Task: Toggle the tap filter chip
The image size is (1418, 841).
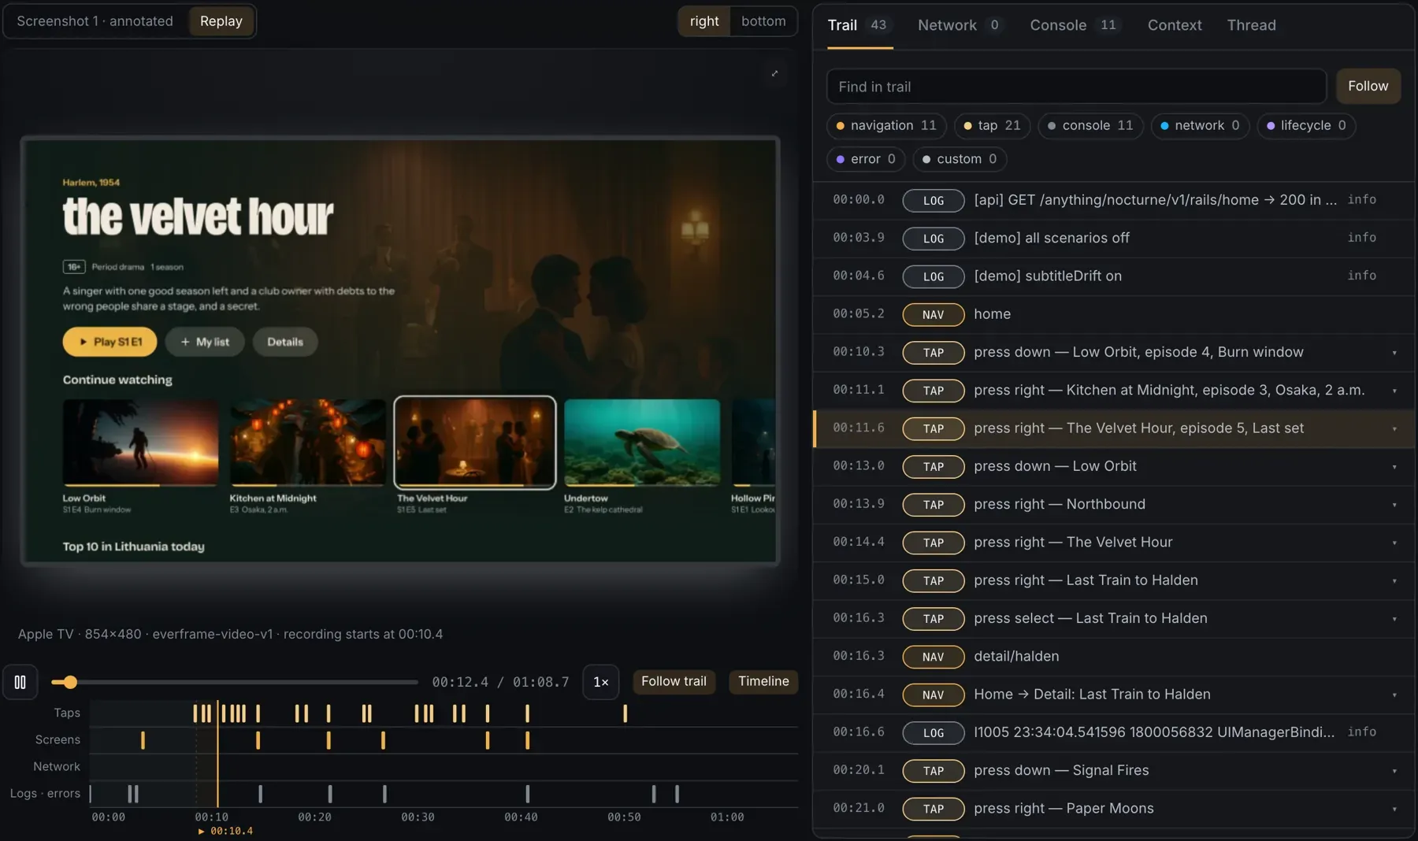Action: coord(992,125)
